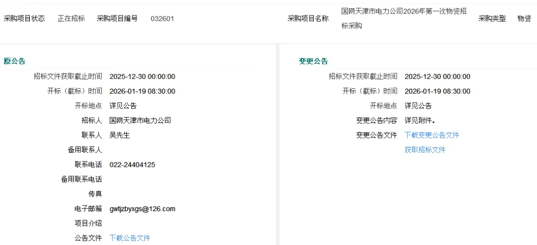Click the status value 正在招标

[x=71, y=18]
